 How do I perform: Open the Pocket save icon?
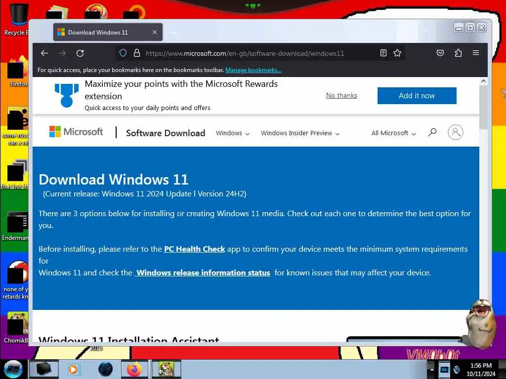point(440,53)
